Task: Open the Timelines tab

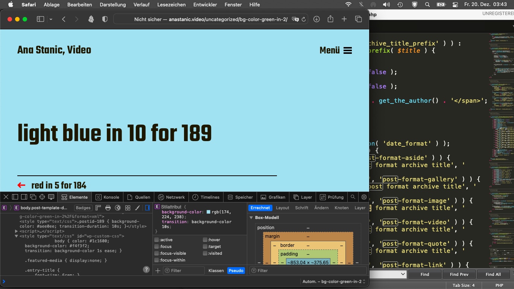Action: [x=206, y=197]
